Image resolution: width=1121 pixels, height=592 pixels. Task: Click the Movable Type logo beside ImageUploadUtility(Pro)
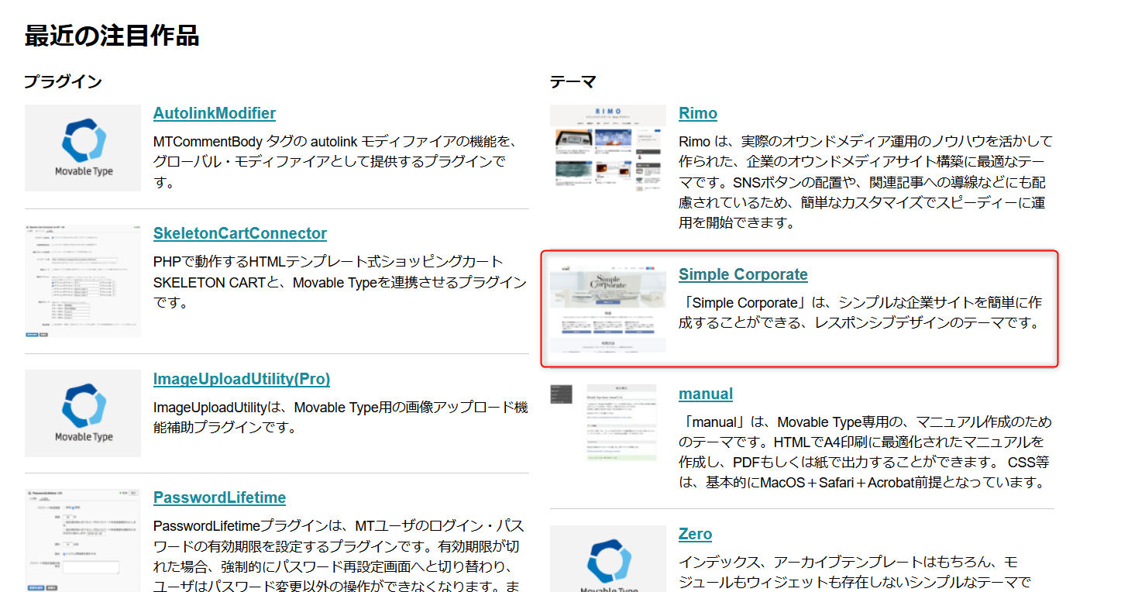(83, 413)
